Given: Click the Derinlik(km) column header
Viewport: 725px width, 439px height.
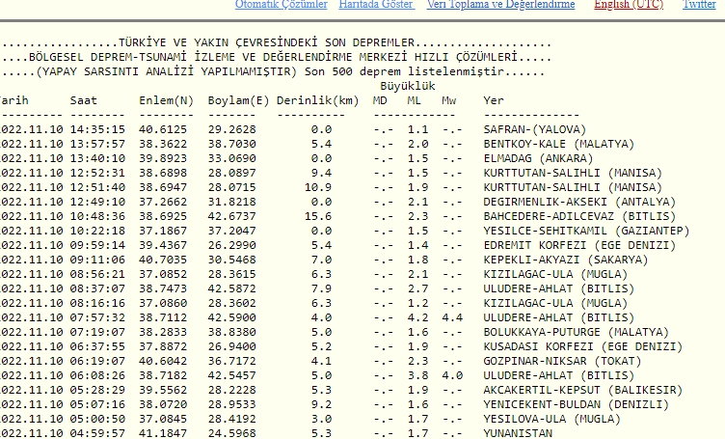Looking at the screenshot, I should click(317, 100).
